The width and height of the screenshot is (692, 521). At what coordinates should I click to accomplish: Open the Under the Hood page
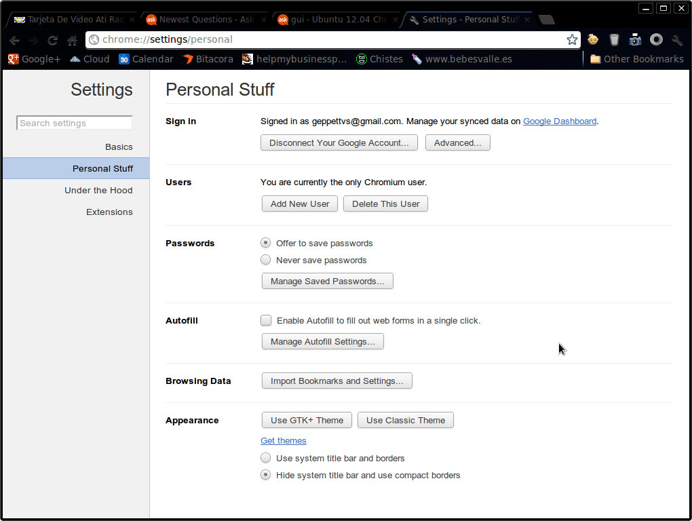(98, 190)
